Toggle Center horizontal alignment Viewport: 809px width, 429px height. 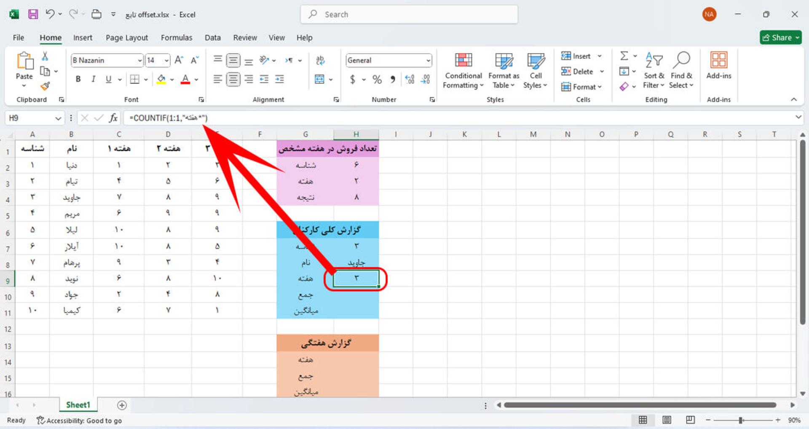click(x=233, y=79)
